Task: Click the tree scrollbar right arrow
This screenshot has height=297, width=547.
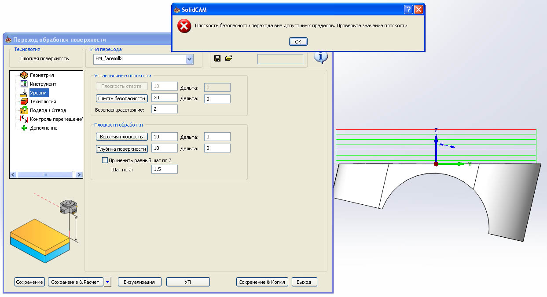Action: click(79, 174)
